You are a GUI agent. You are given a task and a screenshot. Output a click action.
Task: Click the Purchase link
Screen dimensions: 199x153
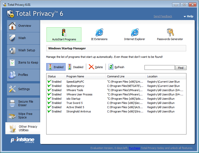coord(134,148)
